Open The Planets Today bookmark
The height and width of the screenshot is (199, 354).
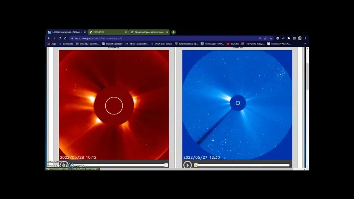tap(253, 44)
